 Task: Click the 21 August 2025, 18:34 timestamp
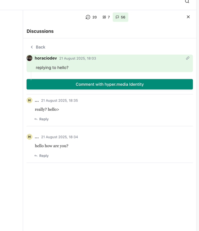pos(59,137)
